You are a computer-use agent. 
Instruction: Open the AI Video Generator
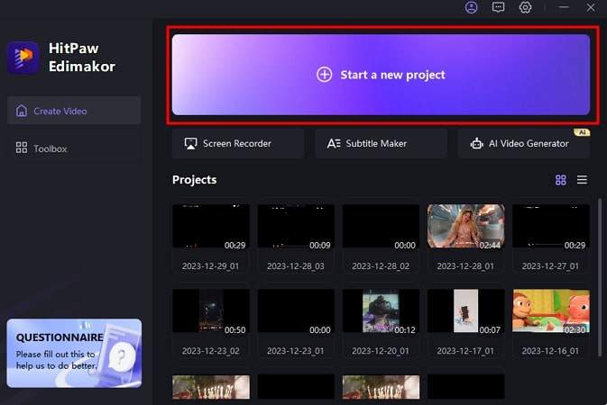click(523, 143)
